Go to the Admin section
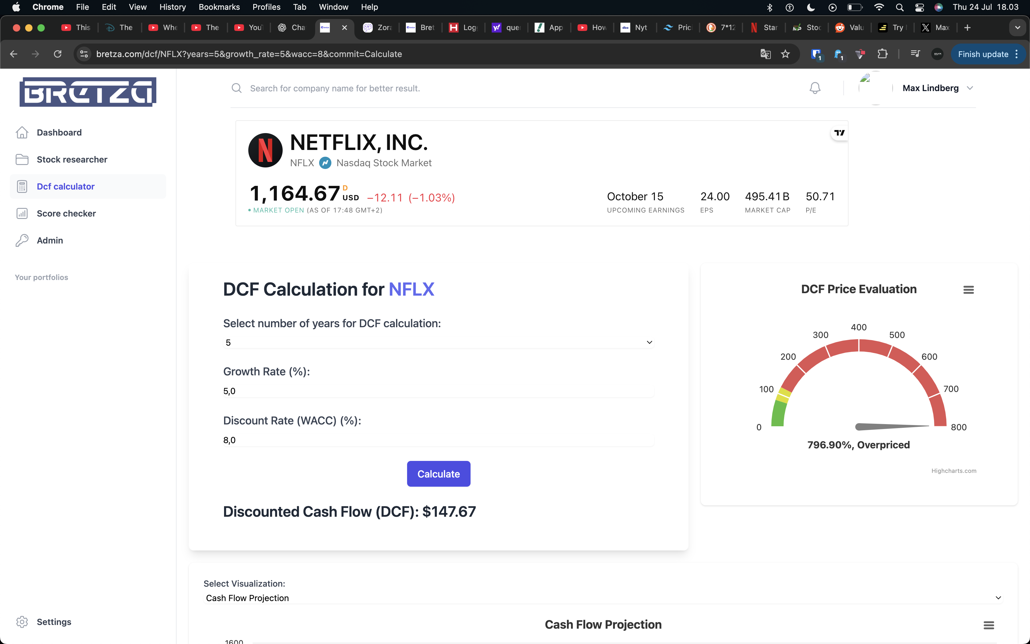 coord(88,240)
